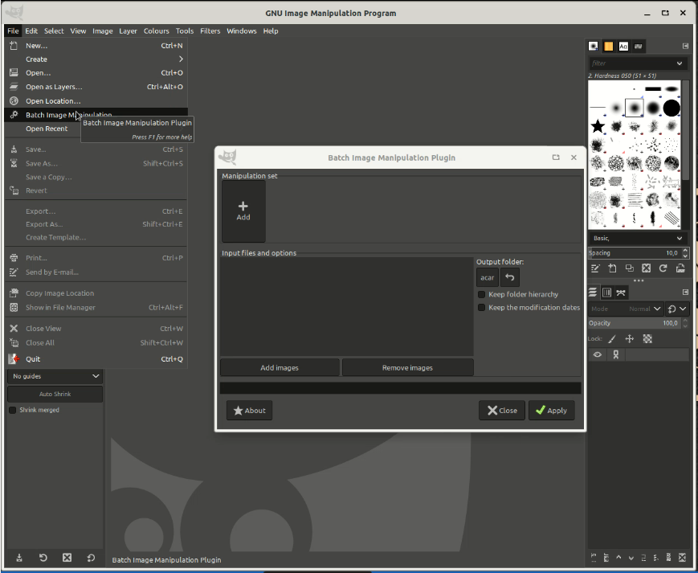Open the No guides dropdown
The height and width of the screenshot is (573, 698).
point(55,376)
